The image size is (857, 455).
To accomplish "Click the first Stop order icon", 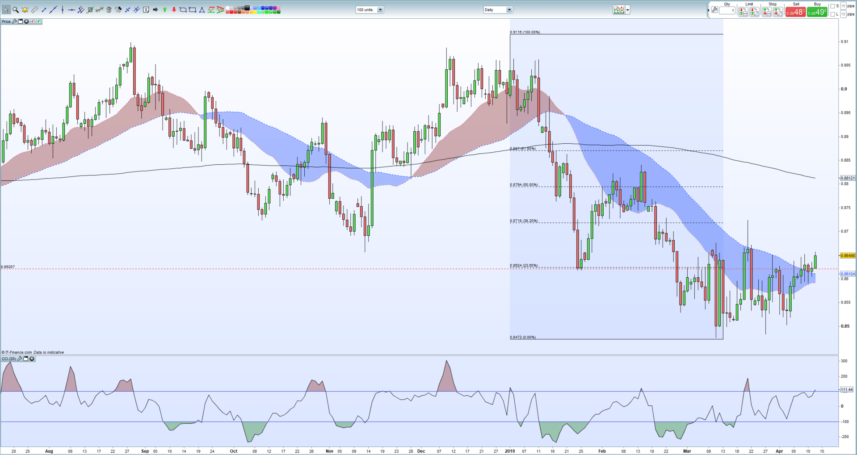I will pos(767,12).
